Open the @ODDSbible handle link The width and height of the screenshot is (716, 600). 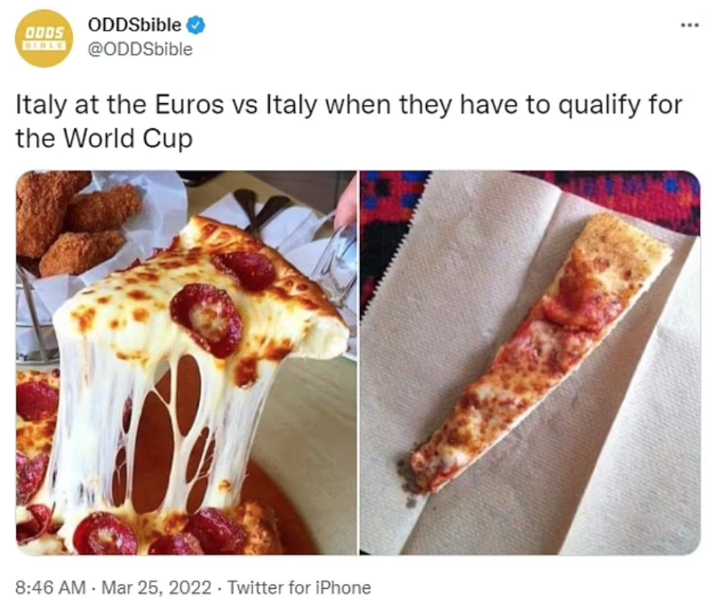tap(139, 49)
